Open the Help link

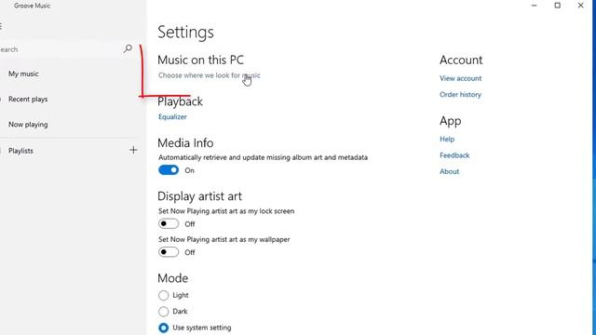point(447,139)
